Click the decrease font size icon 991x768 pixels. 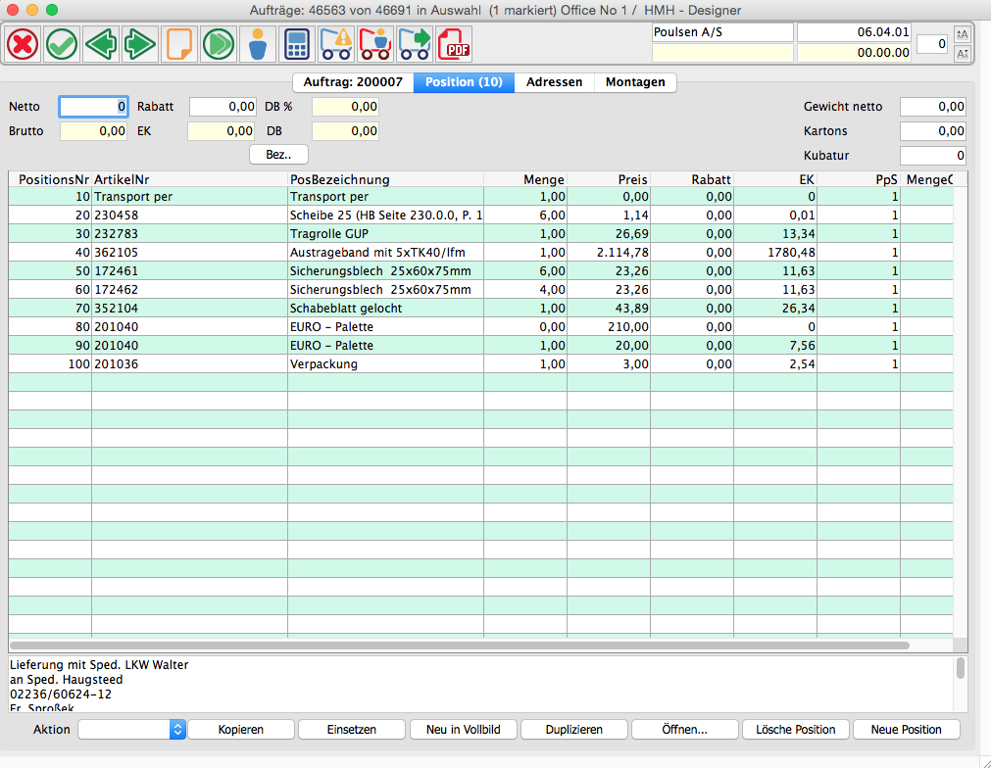click(962, 54)
